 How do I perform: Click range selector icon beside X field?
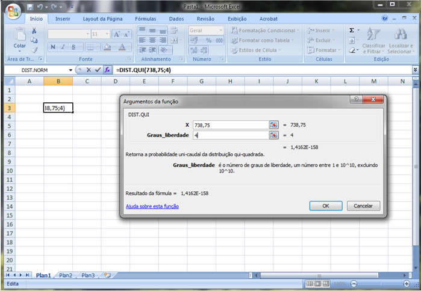point(273,125)
